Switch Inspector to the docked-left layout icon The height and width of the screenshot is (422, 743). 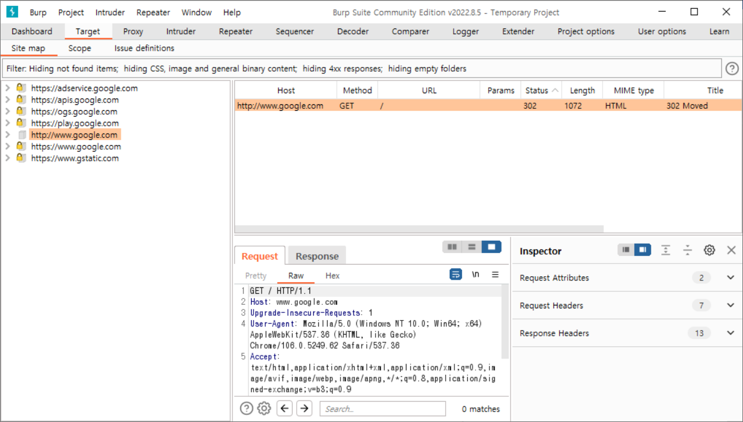[626, 250]
